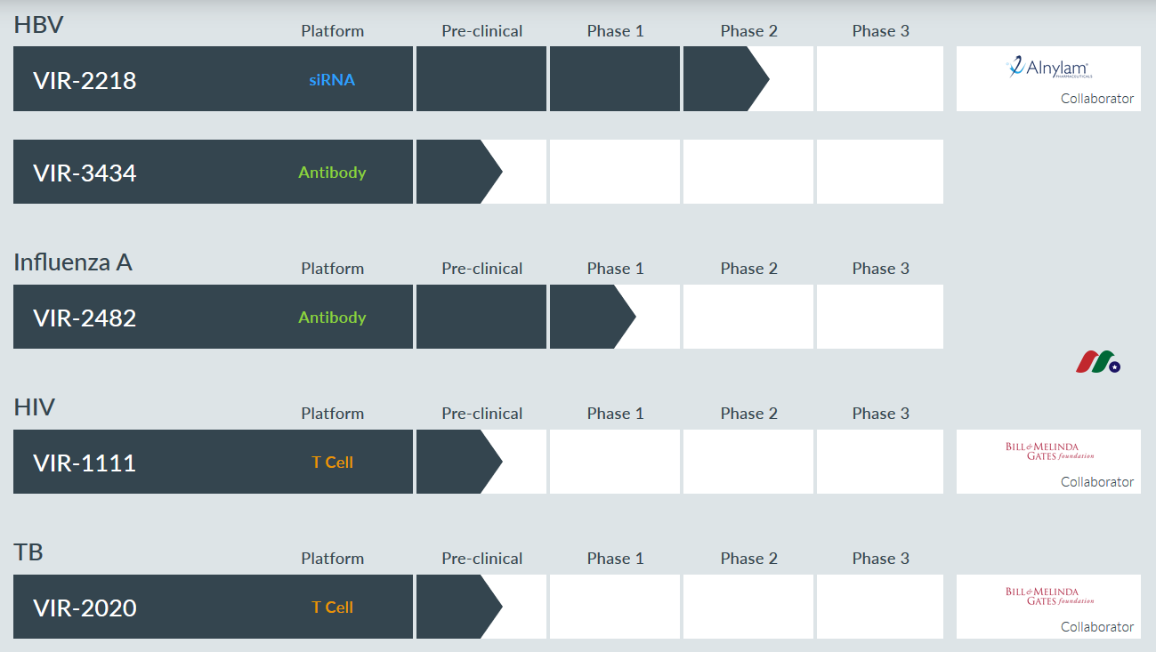The image size is (1156, 652).
Task: Click the Antibody label for VIR-3434
Action: pos(332,173)
